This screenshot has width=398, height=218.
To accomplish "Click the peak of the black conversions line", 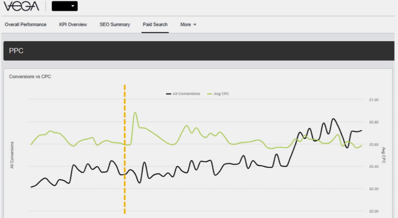I will pyautogui.click(x=334, y=119).
